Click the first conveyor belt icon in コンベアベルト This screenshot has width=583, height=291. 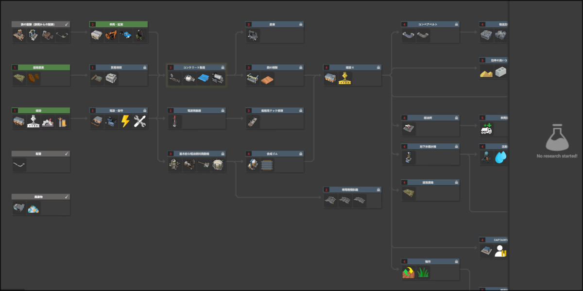[x=409, y=35]
